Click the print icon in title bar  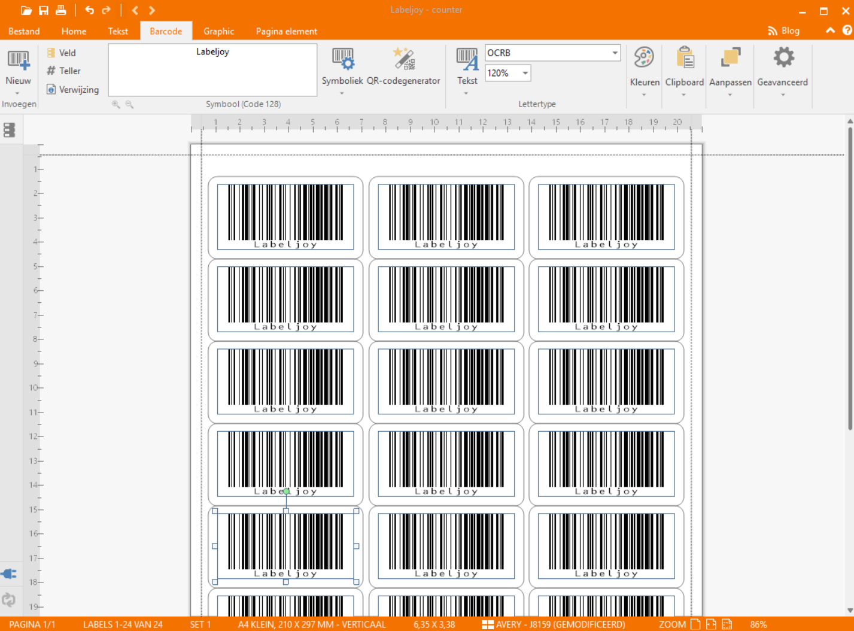click(61, 10)
